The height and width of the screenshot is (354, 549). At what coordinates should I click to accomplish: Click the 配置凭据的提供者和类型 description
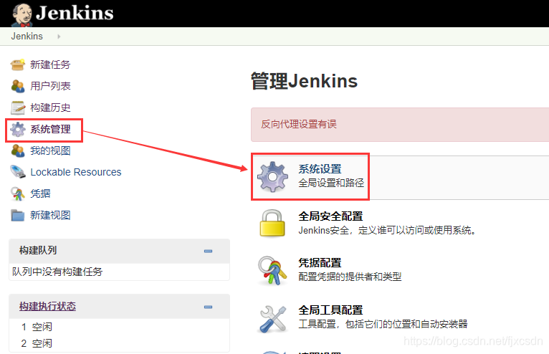350,277
